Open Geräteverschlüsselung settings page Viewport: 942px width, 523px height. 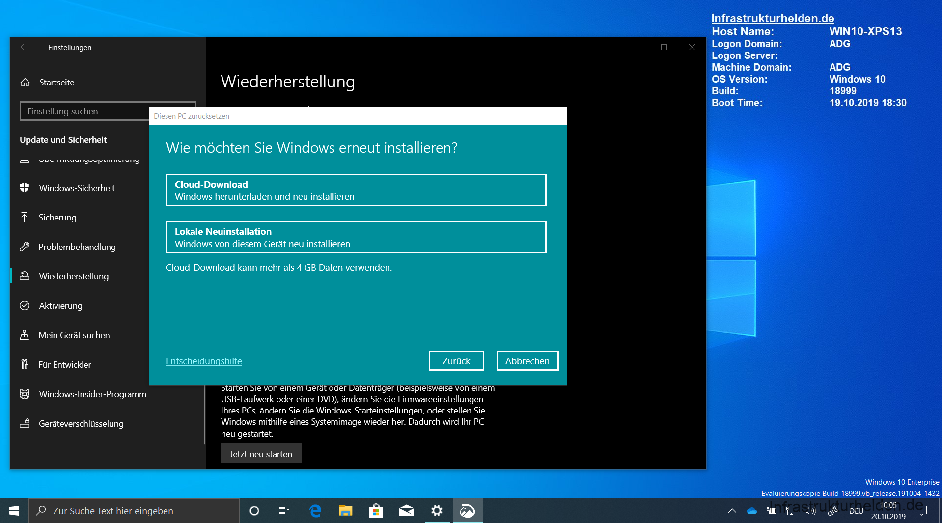click(81, 424)
